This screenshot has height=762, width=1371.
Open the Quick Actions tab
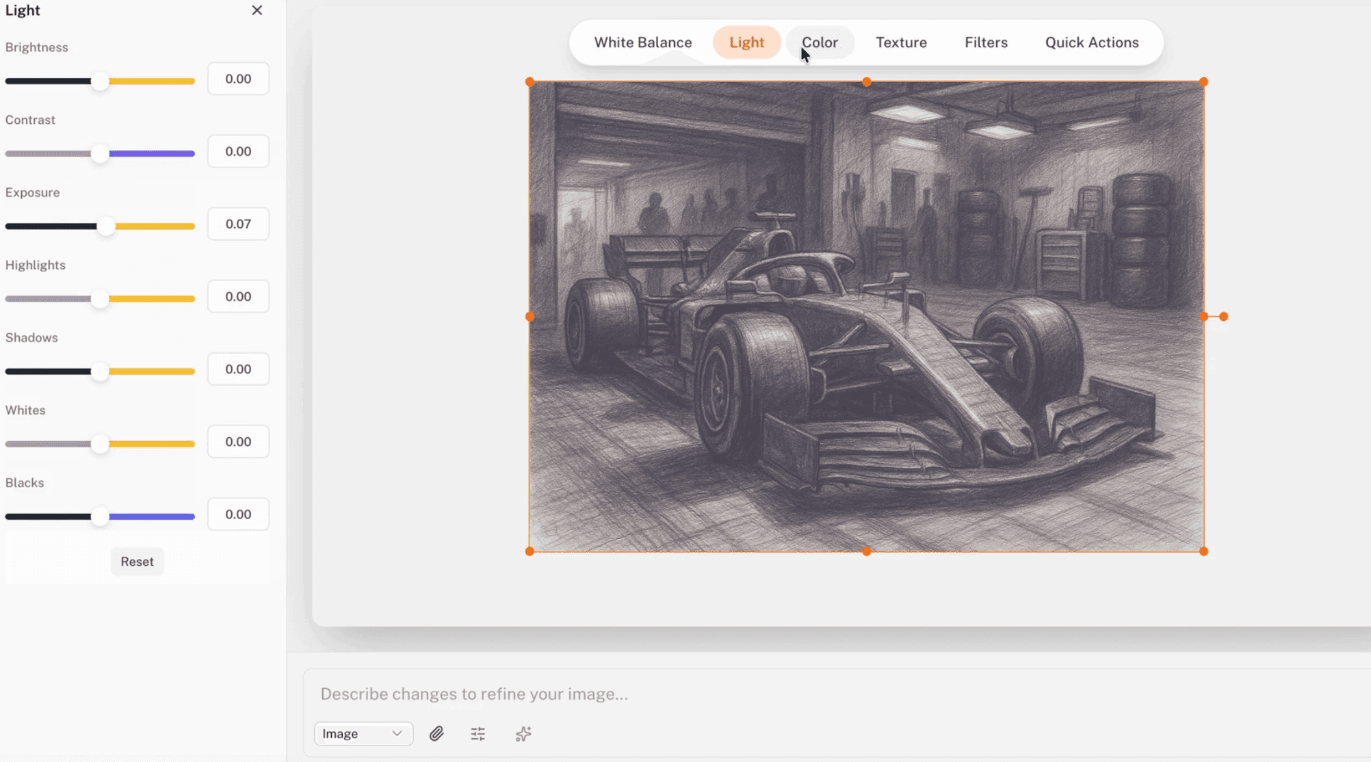coord(1092,42)
